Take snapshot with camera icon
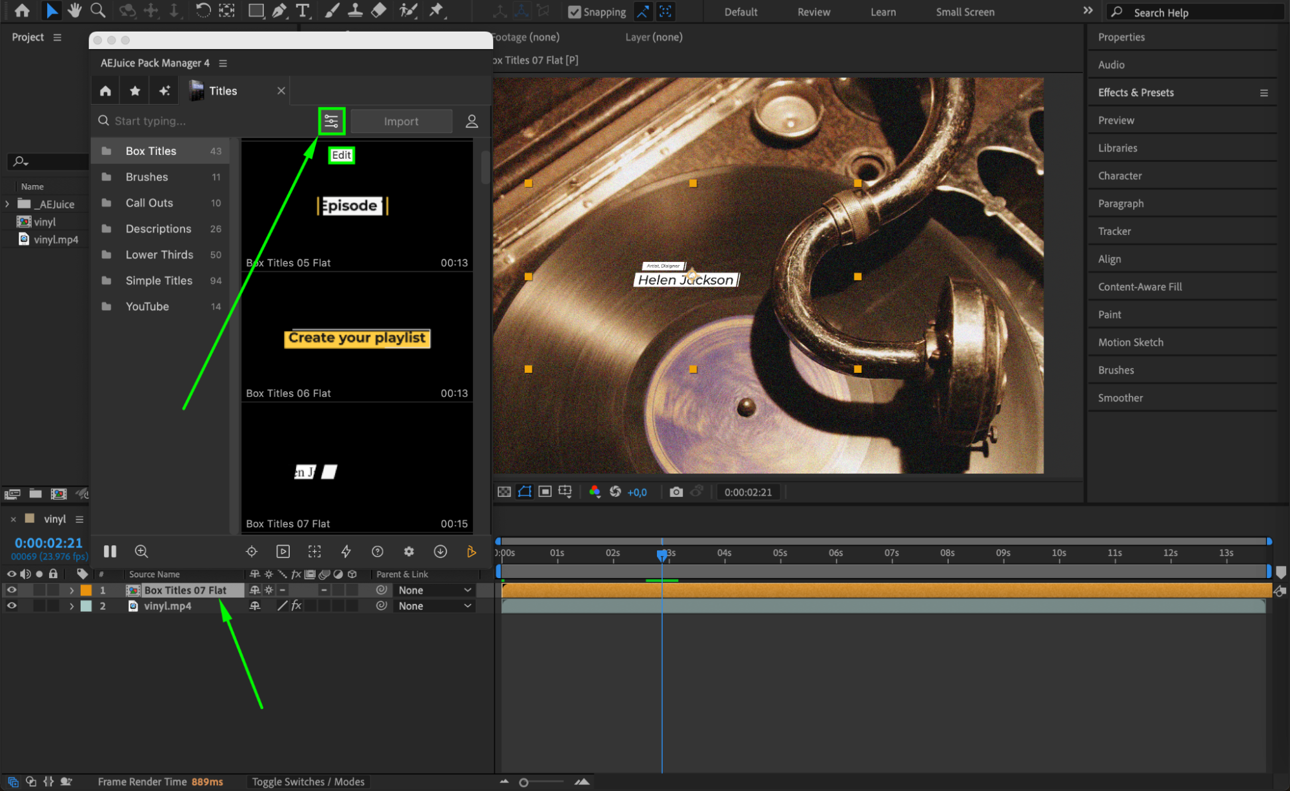1290x791 pixels. (x=676, y=492)
